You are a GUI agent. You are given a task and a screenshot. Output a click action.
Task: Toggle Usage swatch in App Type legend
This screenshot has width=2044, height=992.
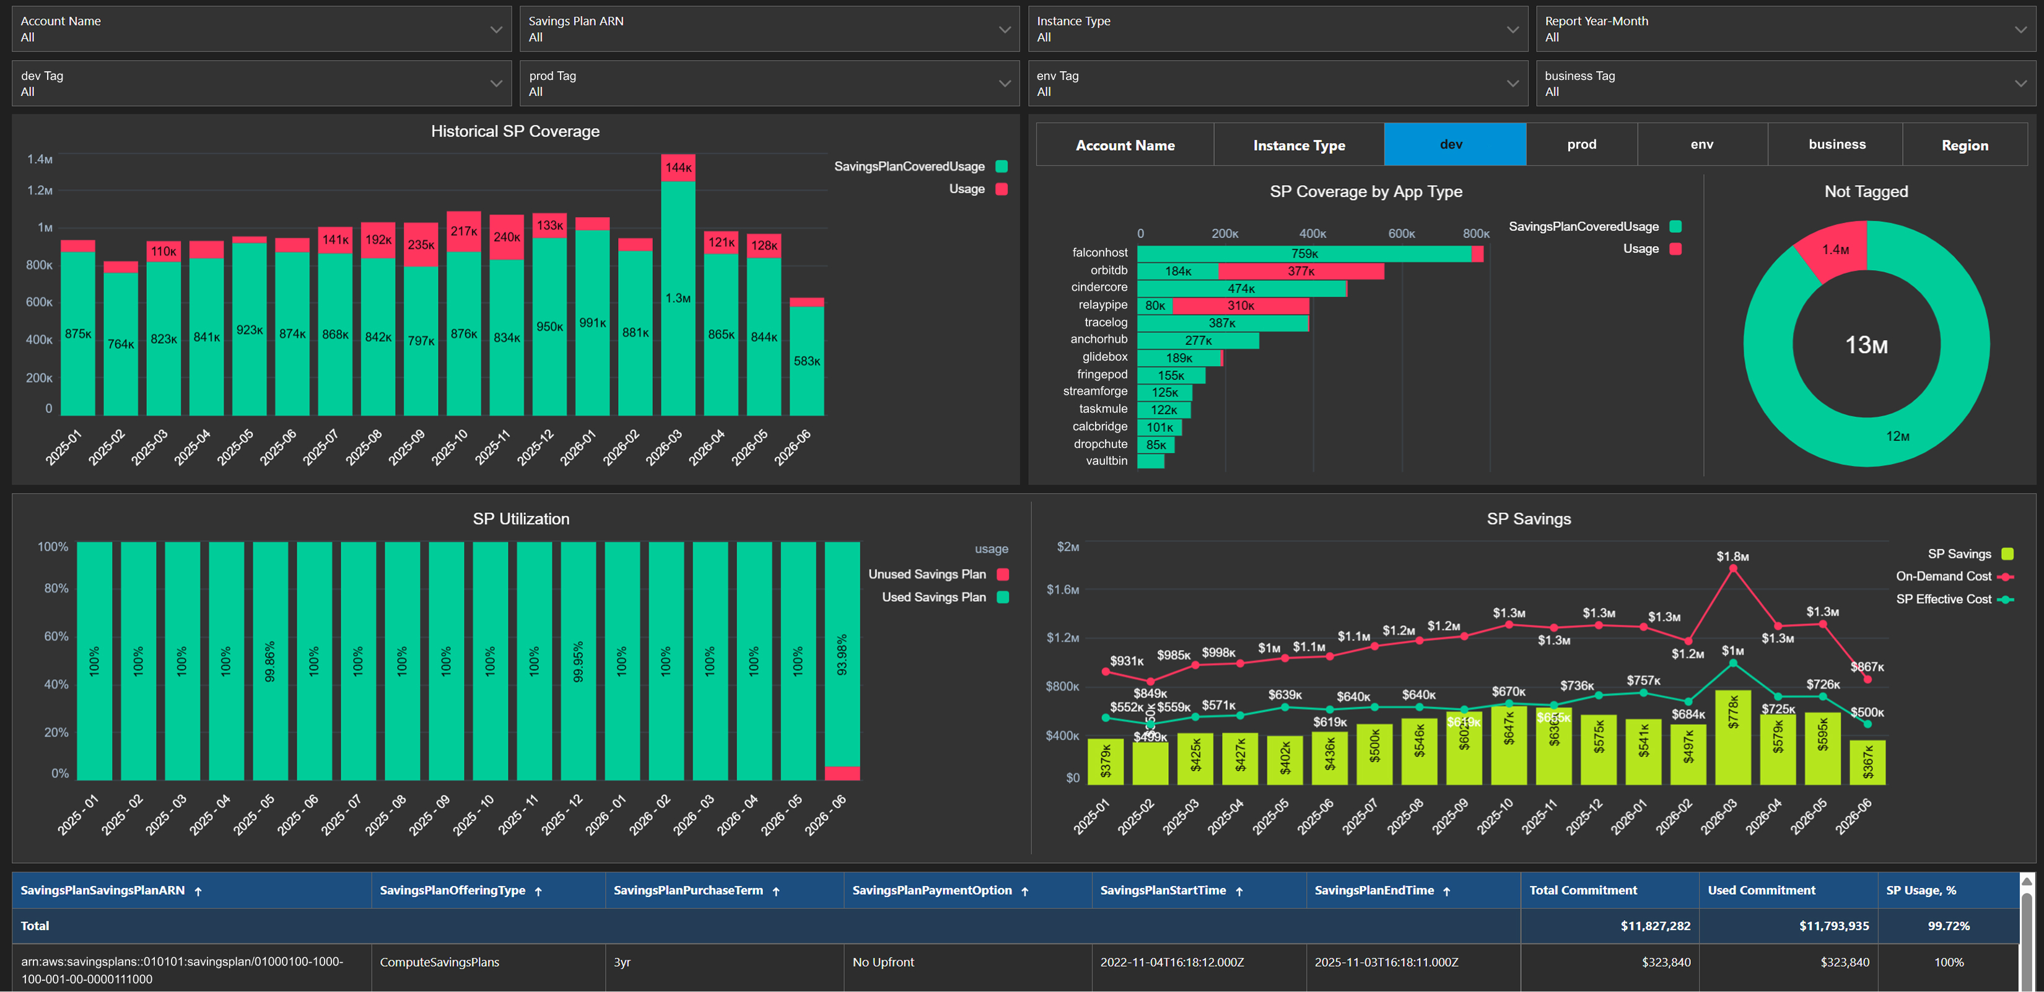coord(1675,248)
